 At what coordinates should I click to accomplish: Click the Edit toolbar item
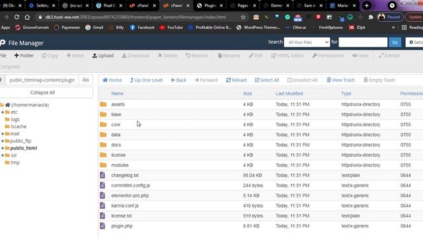256,56
